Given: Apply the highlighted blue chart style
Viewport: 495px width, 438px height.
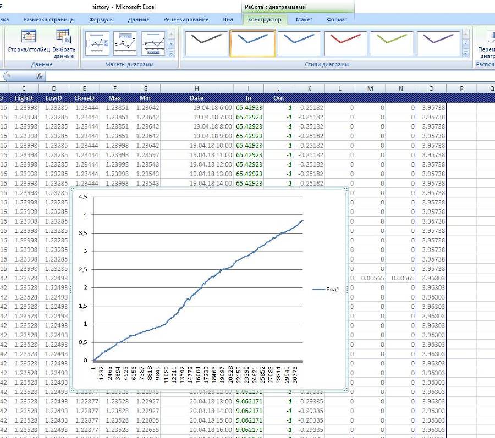Looking at the screenshot, I should pyautogui.click(x=252, y=43).
